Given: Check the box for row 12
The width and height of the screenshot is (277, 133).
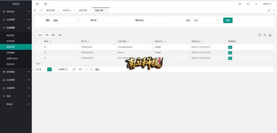Looking at the screenshot, I should [x=38, y=47].
